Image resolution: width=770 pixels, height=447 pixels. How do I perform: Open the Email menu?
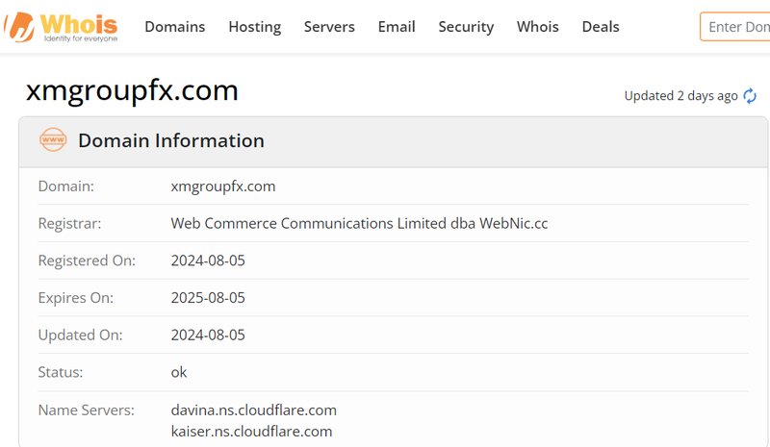pyautogui.click(x=397, y=27)
